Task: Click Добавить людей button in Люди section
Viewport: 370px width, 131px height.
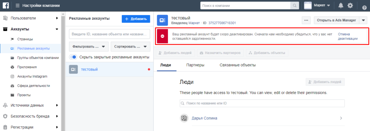Action: (x=325, y=82)
